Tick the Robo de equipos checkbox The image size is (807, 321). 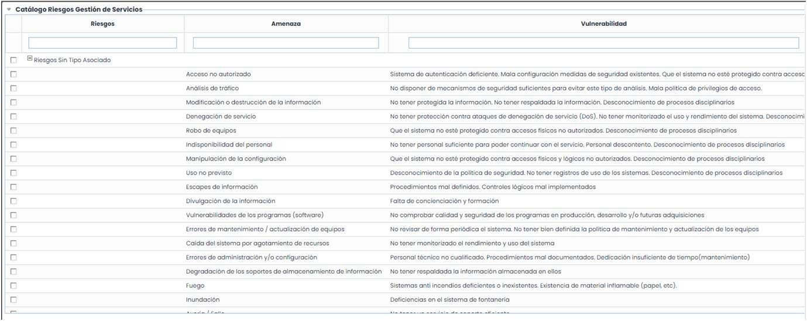tap(13, 131)
